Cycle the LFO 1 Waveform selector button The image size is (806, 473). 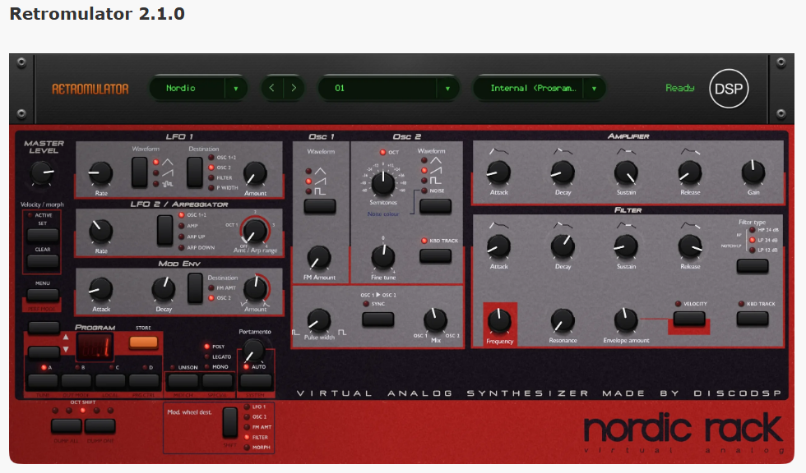tap(139, 172)
